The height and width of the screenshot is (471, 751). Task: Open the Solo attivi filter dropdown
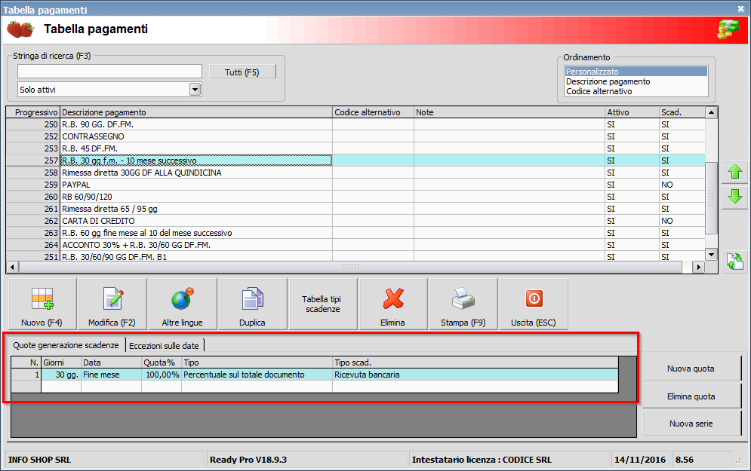pos(195,90)
